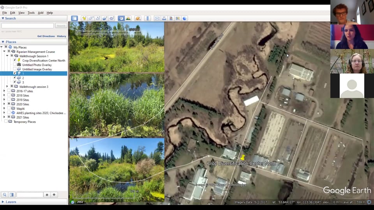Click the top wetland photo overlay

pos(116,47)
